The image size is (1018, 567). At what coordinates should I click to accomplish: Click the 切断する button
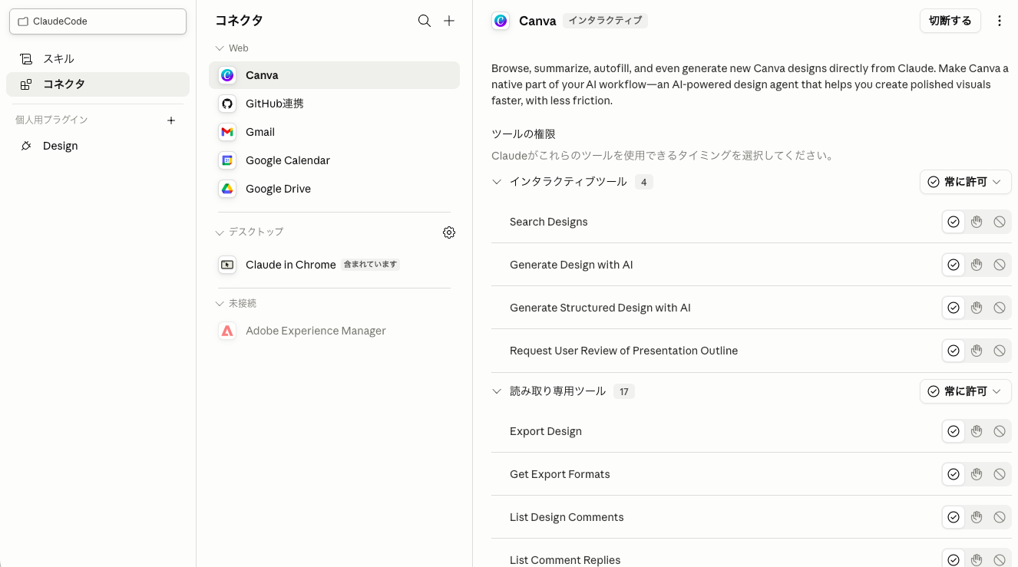950,21
